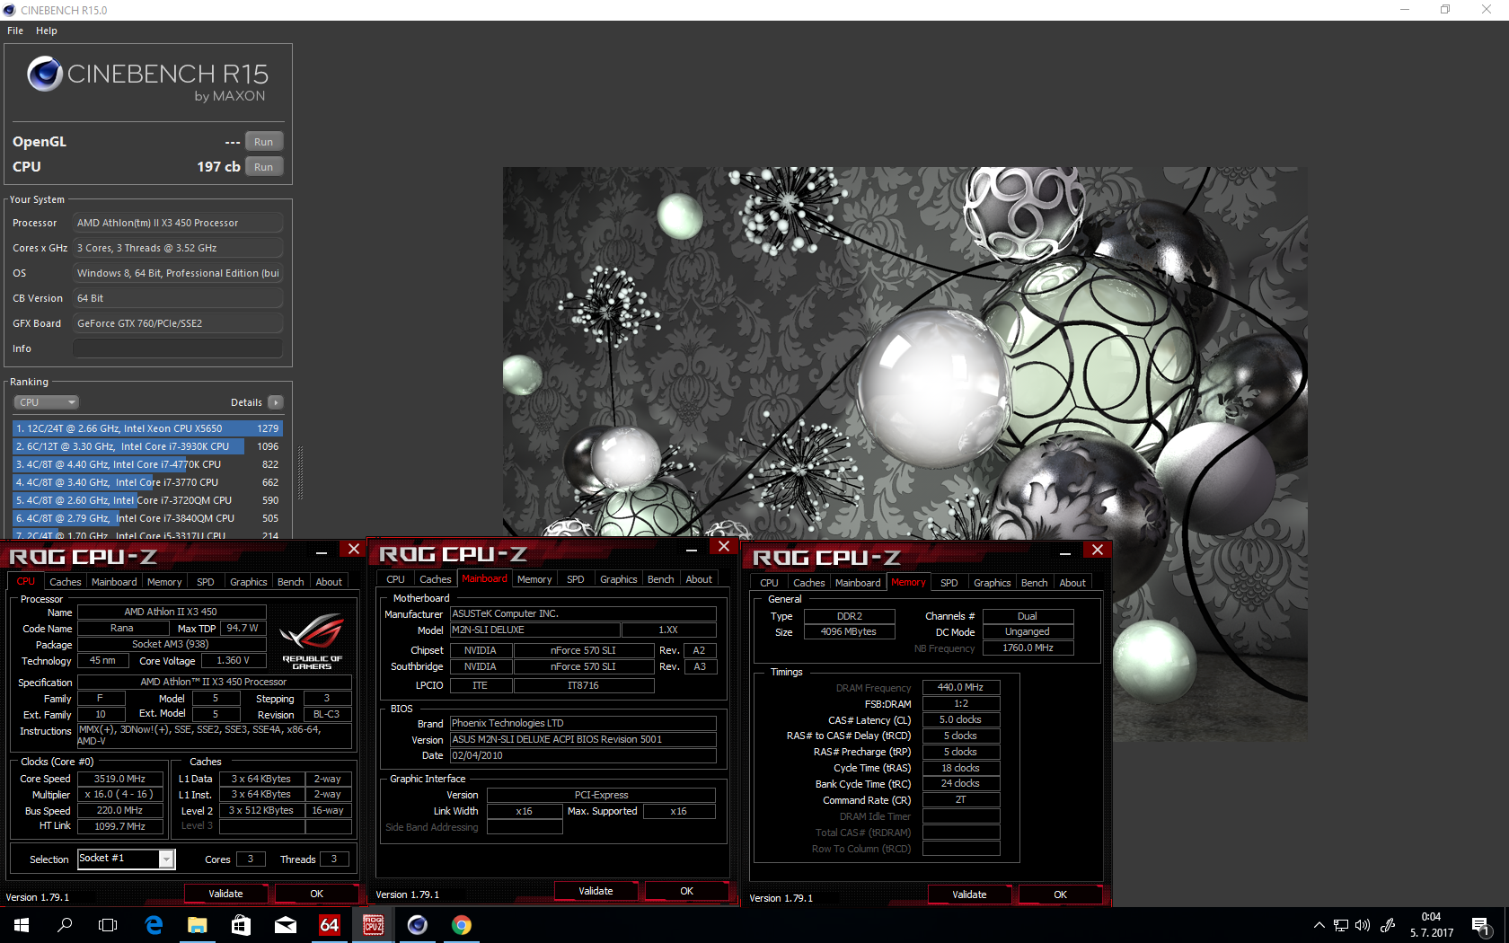Open Google Chrome from taskbar

(x=462, y=925)
